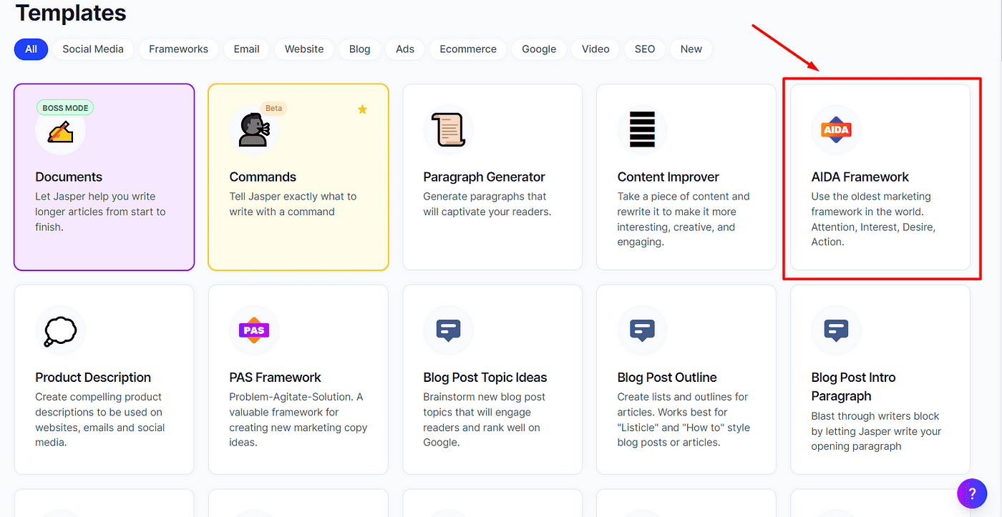The image size is (1002, 517).
Task: Select the AIDA Framework title
Action: click(x=860, y=177)
